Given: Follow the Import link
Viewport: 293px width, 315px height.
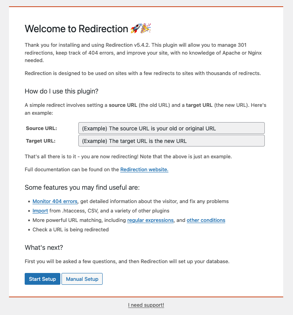Looking at the screenshot, I should (x=40, y=211).
